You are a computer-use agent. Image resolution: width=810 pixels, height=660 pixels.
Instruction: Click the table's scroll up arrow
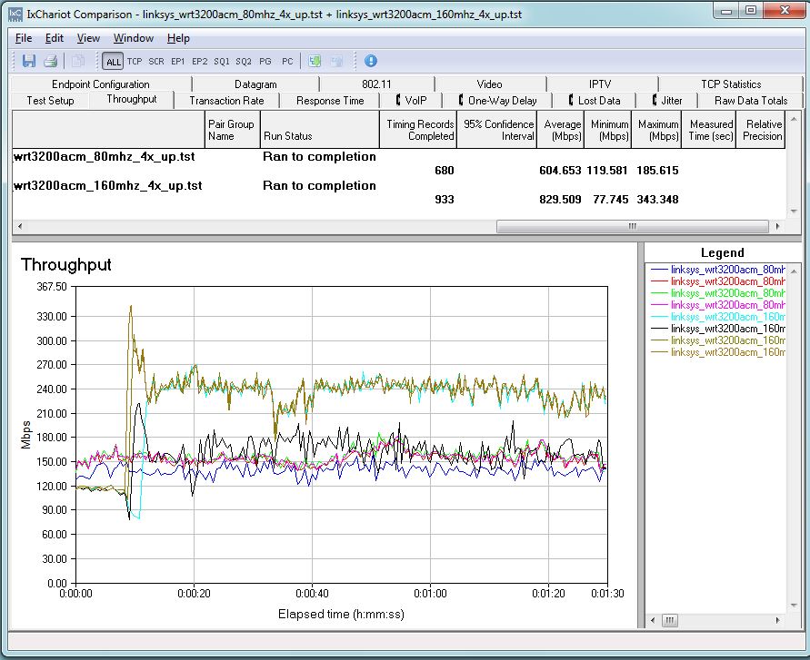794,119
